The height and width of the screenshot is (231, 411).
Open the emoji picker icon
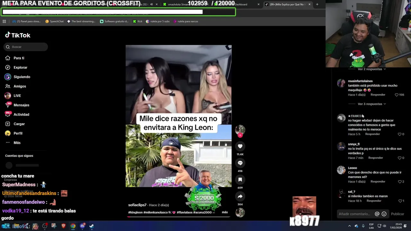(384, 214)
